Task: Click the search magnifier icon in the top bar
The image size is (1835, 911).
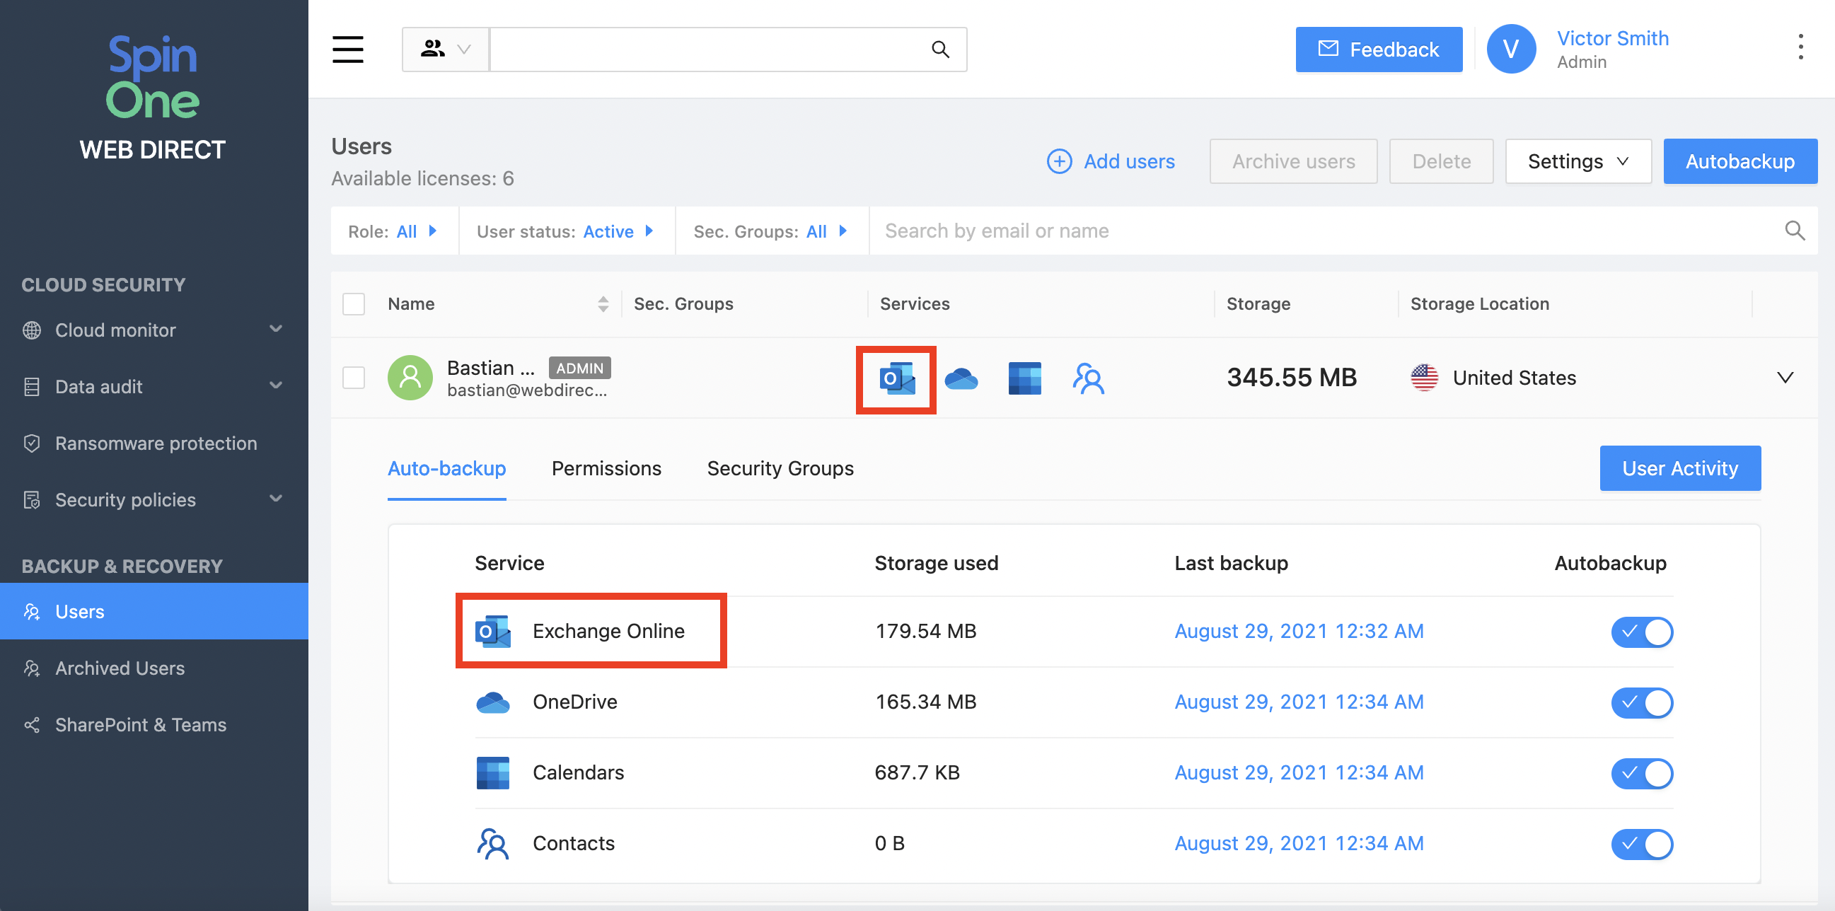Action: tap(940, 49)
